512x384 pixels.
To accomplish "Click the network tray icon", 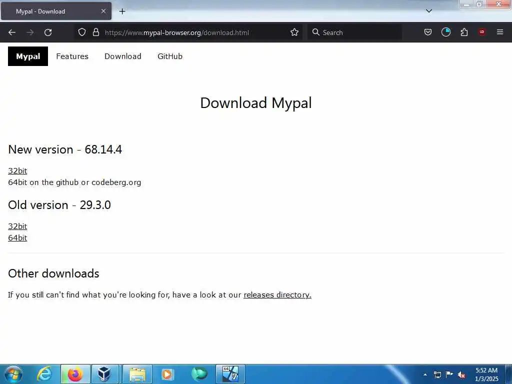I will click(x=437, y=374).
